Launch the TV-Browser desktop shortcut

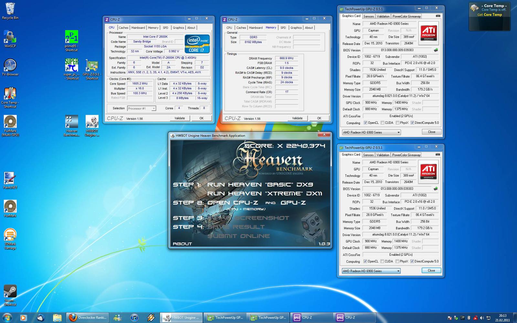[x=10, y=68]
